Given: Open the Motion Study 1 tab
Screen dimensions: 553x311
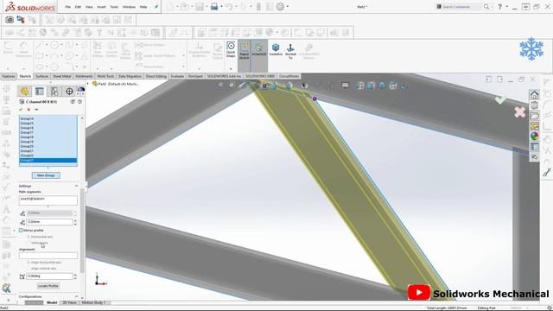Looking at the screenshot, I should click(94, 302).
